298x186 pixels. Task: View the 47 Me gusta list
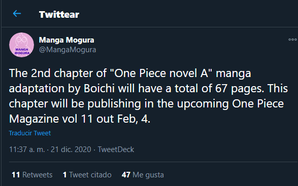point(143,175)
